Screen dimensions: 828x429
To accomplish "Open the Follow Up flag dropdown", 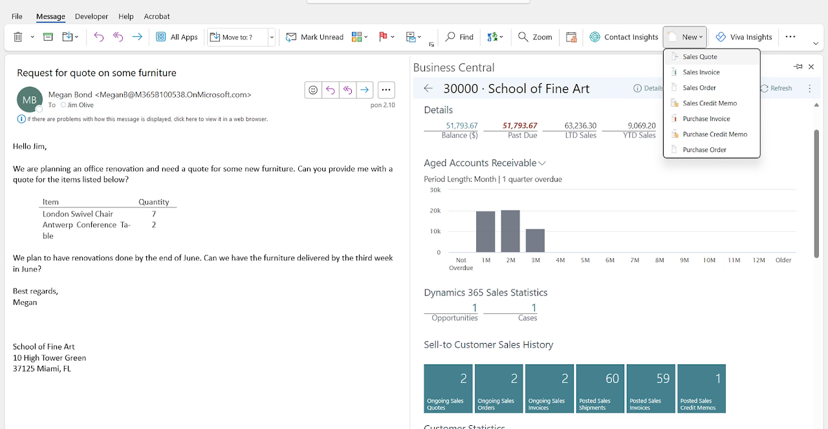I will pyautogui.click(x=387, y=37).
